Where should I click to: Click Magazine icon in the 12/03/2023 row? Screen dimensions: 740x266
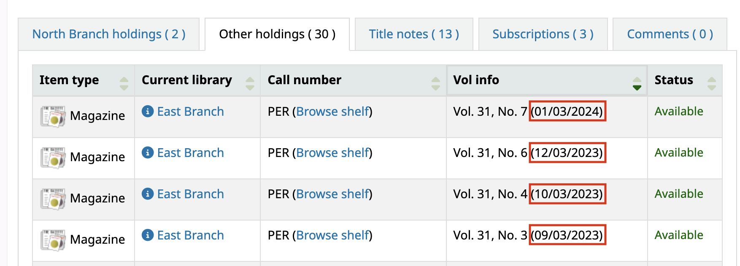[x=53, y=158]
